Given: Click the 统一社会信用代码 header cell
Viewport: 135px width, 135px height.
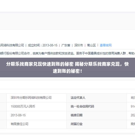Looking at the screenshot, I should click(x=97, y=107).
